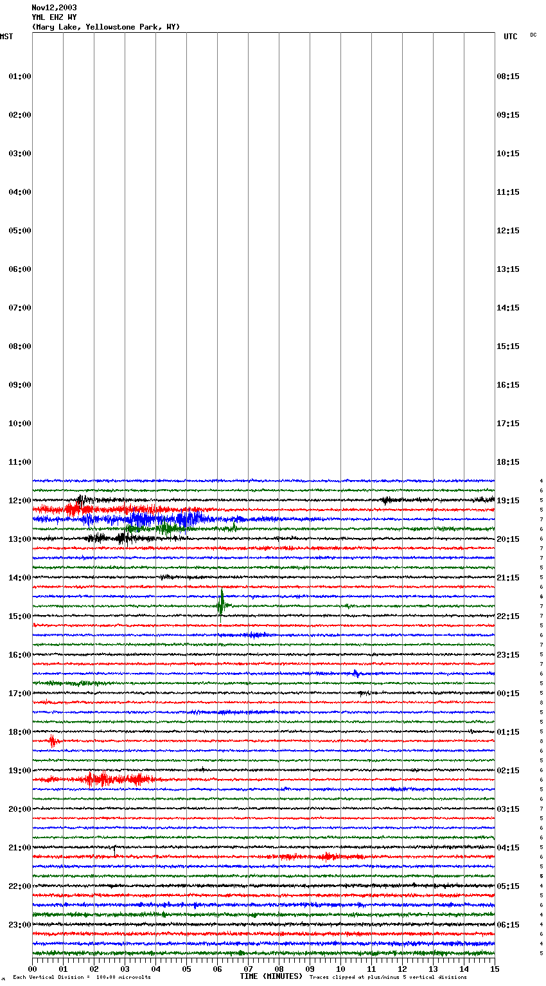The width and height of the screenshot is (546, 986).
Task: Click the MST time label "12:00"
Action: pos(20,501)
